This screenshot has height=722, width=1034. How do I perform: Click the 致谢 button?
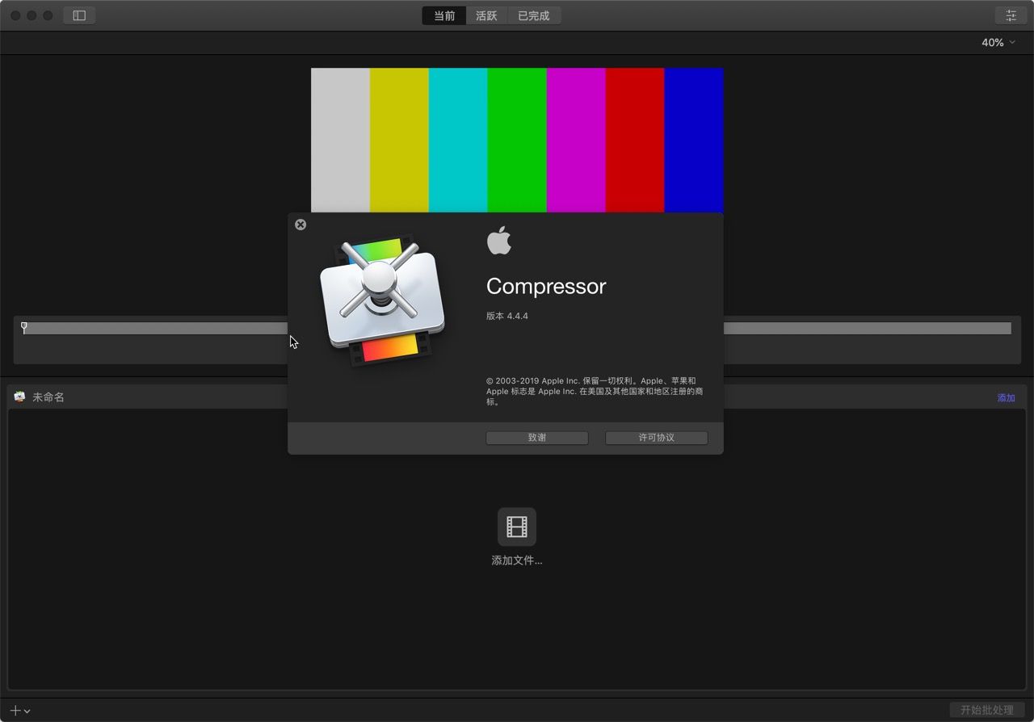click(x=537, y=438)
